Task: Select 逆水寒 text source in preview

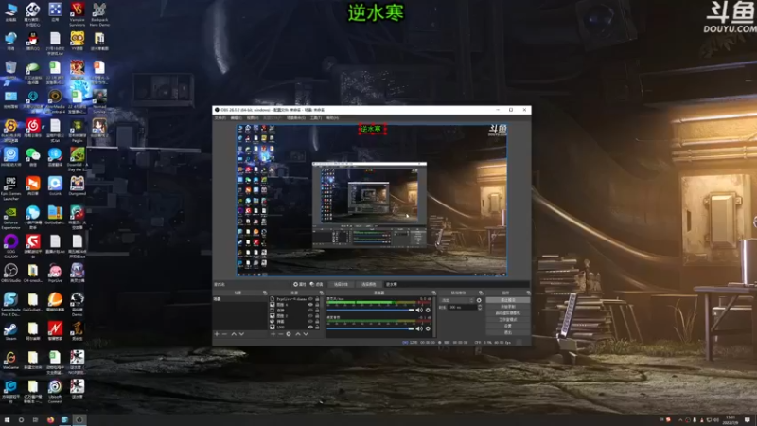Action: (x=372, y=129)
